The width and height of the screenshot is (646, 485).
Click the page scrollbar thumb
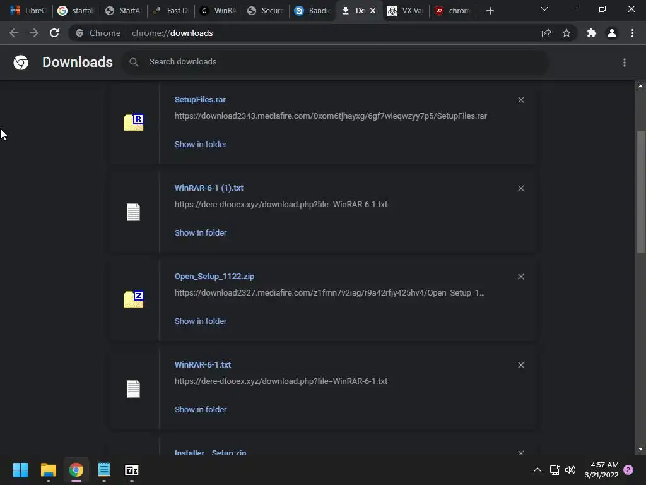[x=640, y=192]
